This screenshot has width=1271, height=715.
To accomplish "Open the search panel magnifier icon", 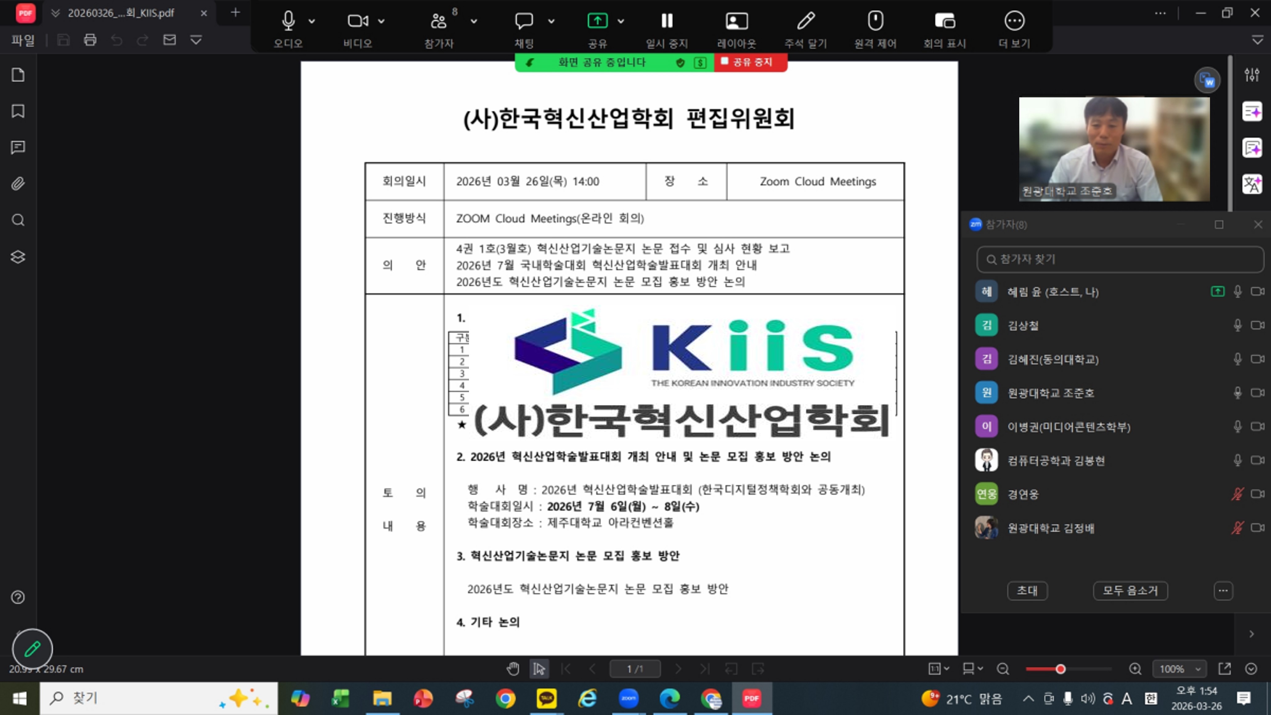I will tap(18, 220).
